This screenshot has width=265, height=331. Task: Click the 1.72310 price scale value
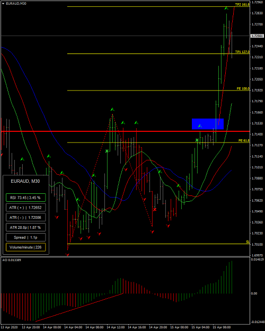pyautogui.click(x=257, y=57)
